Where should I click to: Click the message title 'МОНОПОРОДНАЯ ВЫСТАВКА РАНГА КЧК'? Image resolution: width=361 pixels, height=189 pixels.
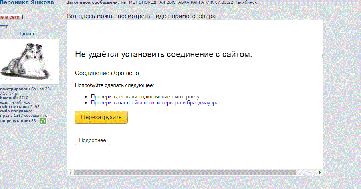(171, 2)
